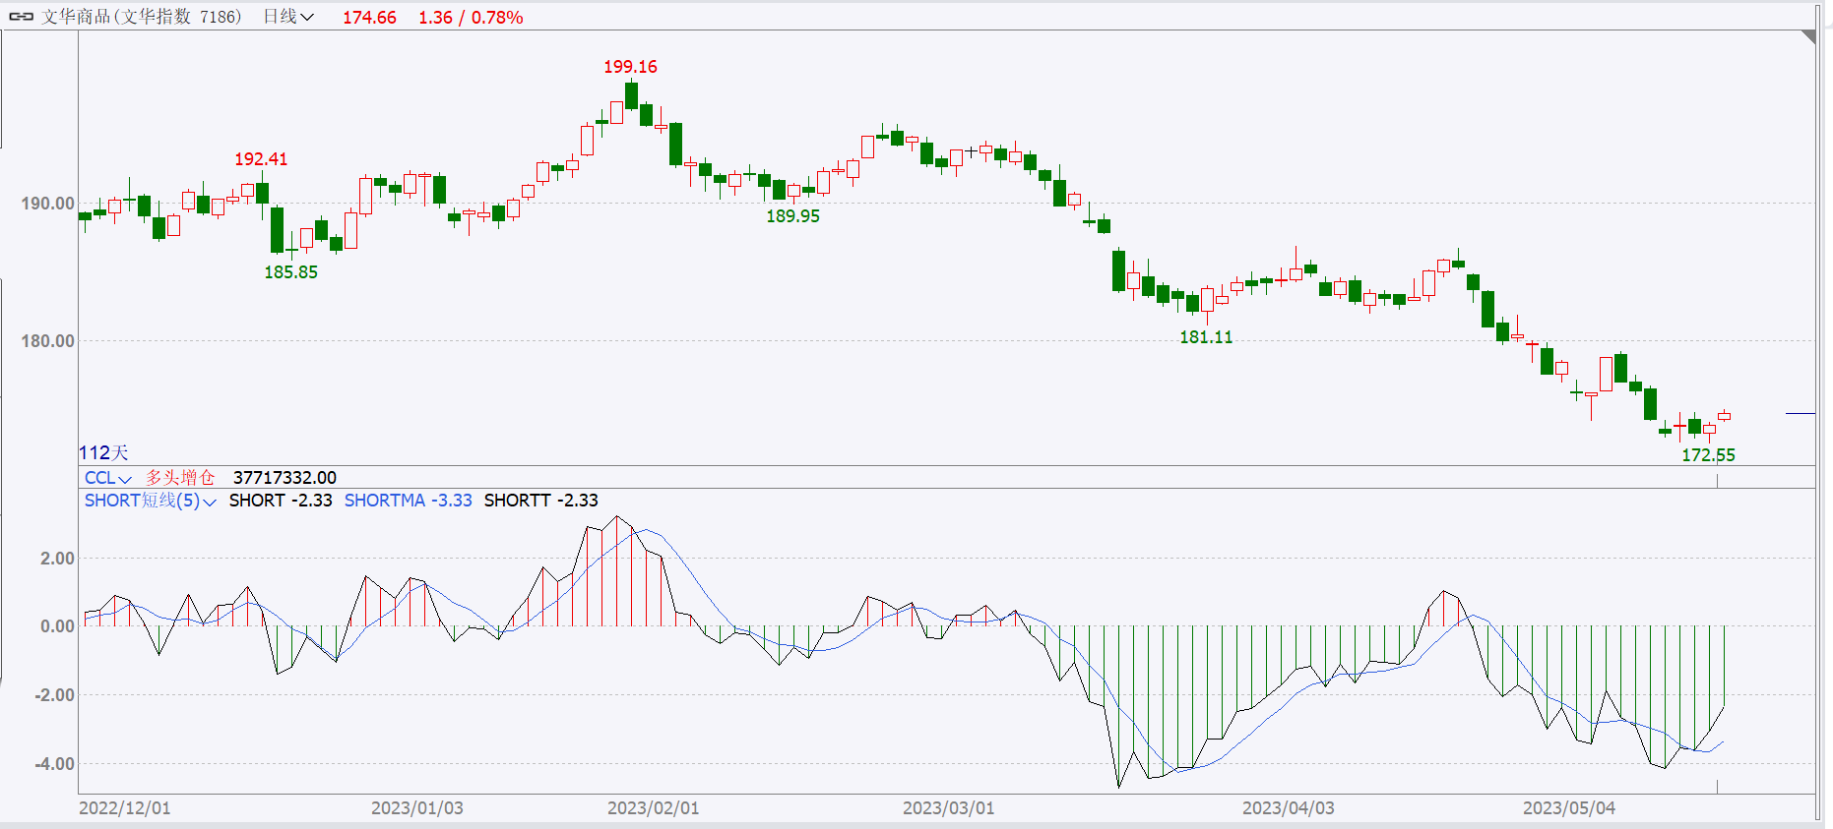Viewport: 1833px width, 829px height.
Task: Click the 180.00 price axis label
Action: tap(47, 341)
